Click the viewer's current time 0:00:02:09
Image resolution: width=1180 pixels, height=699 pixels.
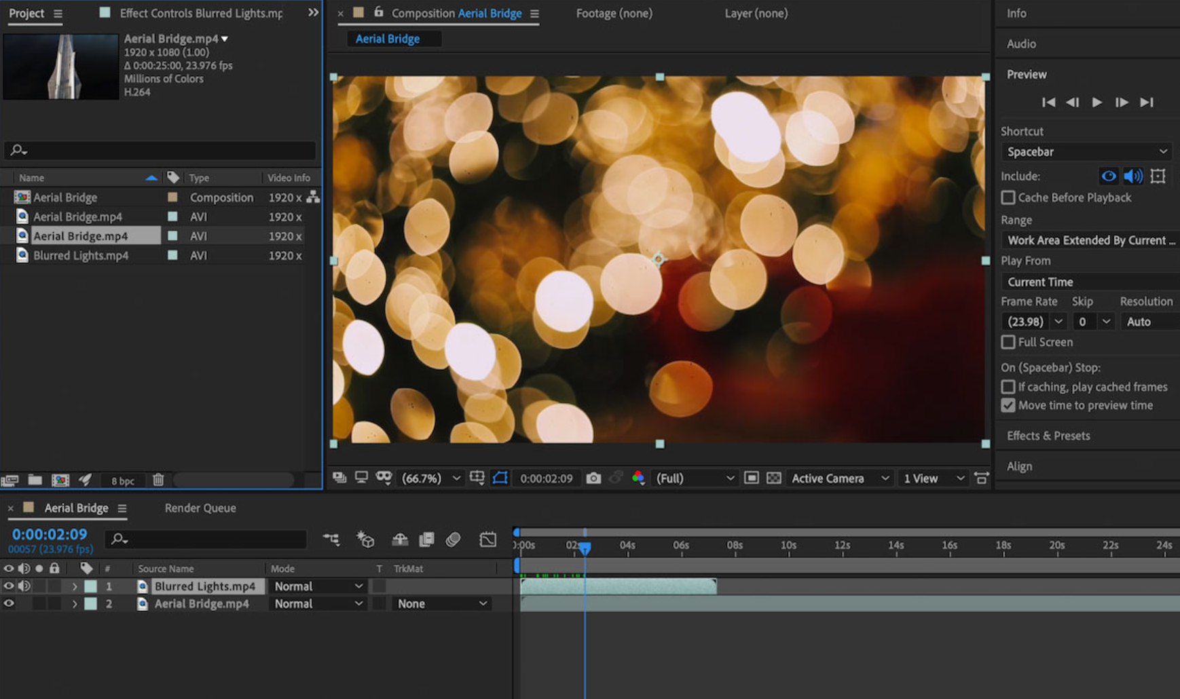[x=547, y=478]
